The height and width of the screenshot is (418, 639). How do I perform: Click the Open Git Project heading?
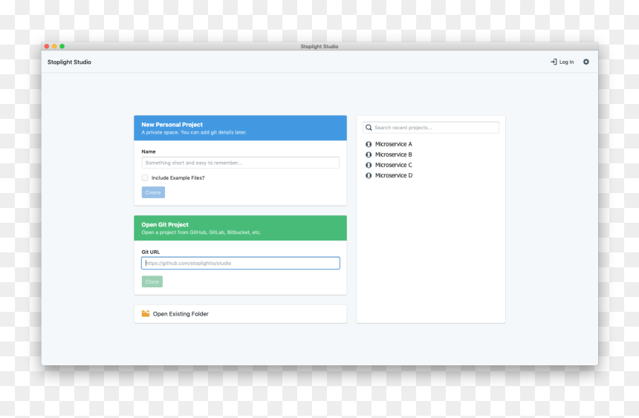(165, 224)
